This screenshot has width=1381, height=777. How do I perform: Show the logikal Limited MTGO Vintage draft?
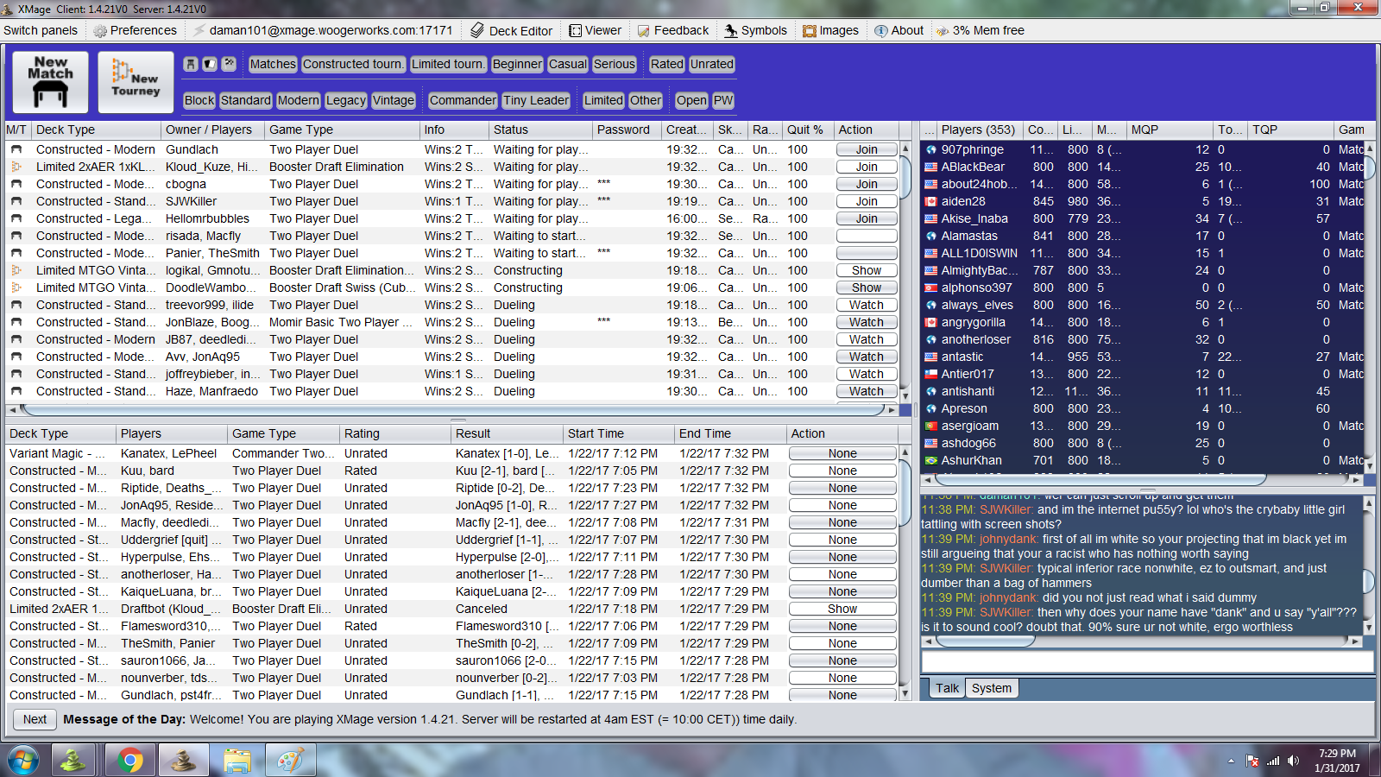tap(867, 270)
